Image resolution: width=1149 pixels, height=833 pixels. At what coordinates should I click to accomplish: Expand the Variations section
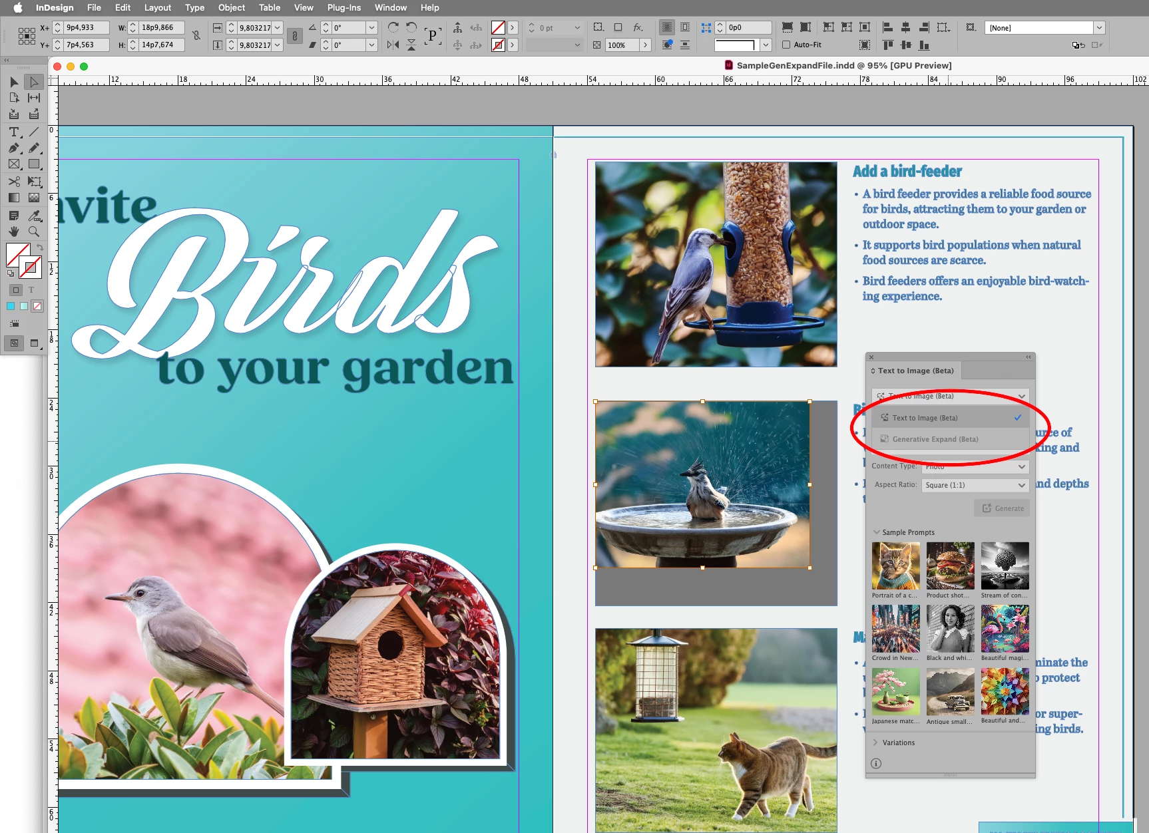pos(875,743)
